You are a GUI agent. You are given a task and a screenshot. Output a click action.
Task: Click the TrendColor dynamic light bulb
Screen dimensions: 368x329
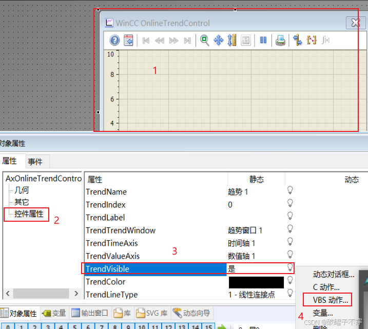[290, 280]
